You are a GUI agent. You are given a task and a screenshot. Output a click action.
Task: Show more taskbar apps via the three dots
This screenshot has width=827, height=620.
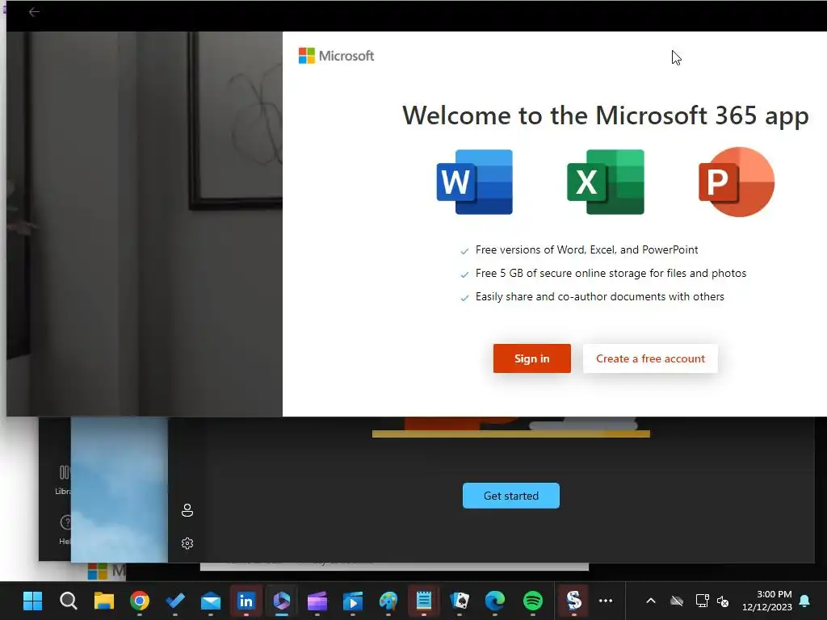606,601
